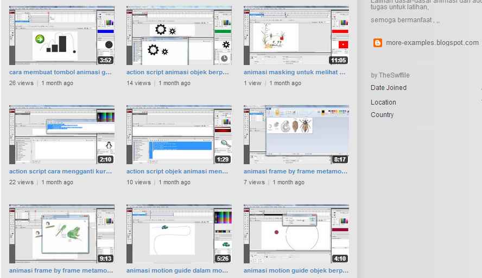Click the '14 views' text
This screenshot has width=482, height=278.
tap(138, 83)
